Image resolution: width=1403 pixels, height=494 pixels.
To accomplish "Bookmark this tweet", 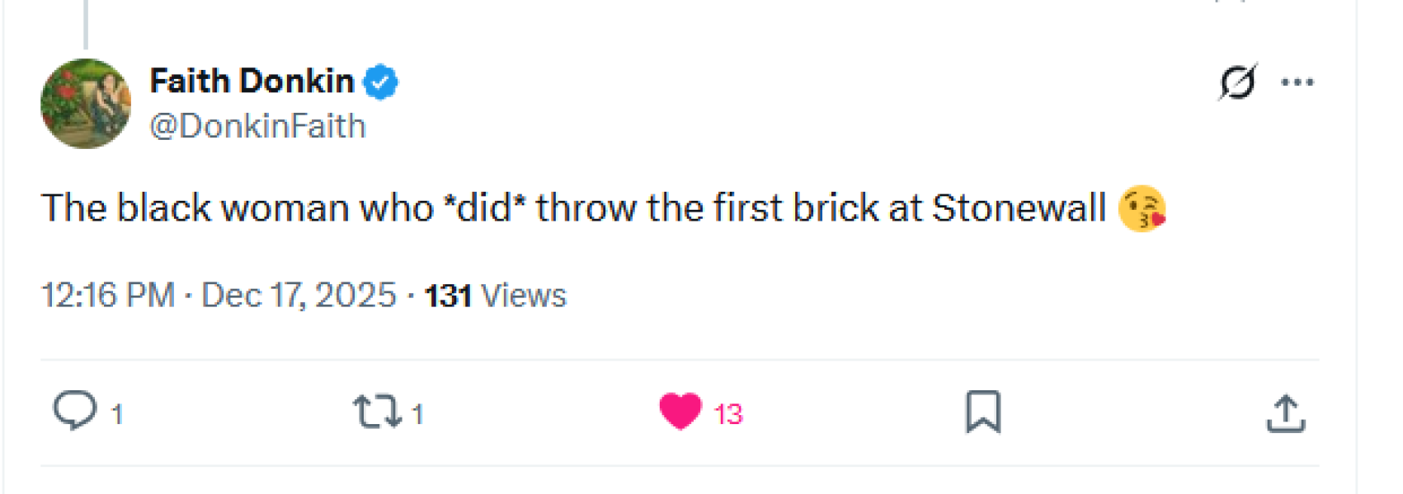I will click(x=983, y=412).
